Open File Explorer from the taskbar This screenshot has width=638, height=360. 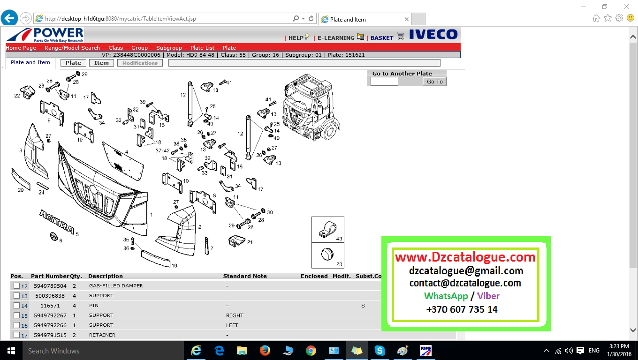(x=242, y=351)
